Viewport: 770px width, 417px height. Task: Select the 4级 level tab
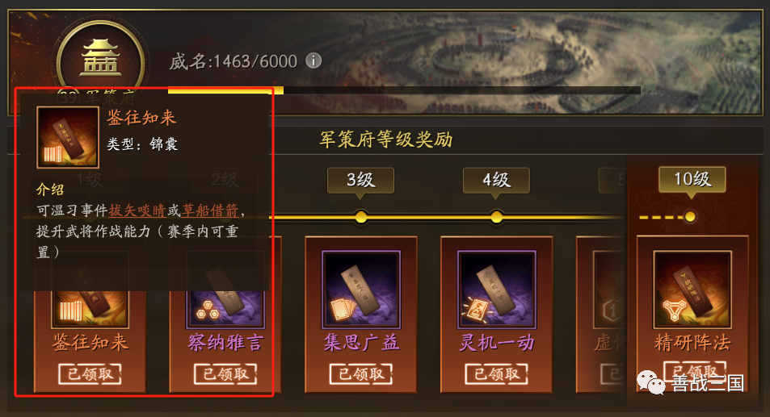pyautogui.click(x=496, y=180)
